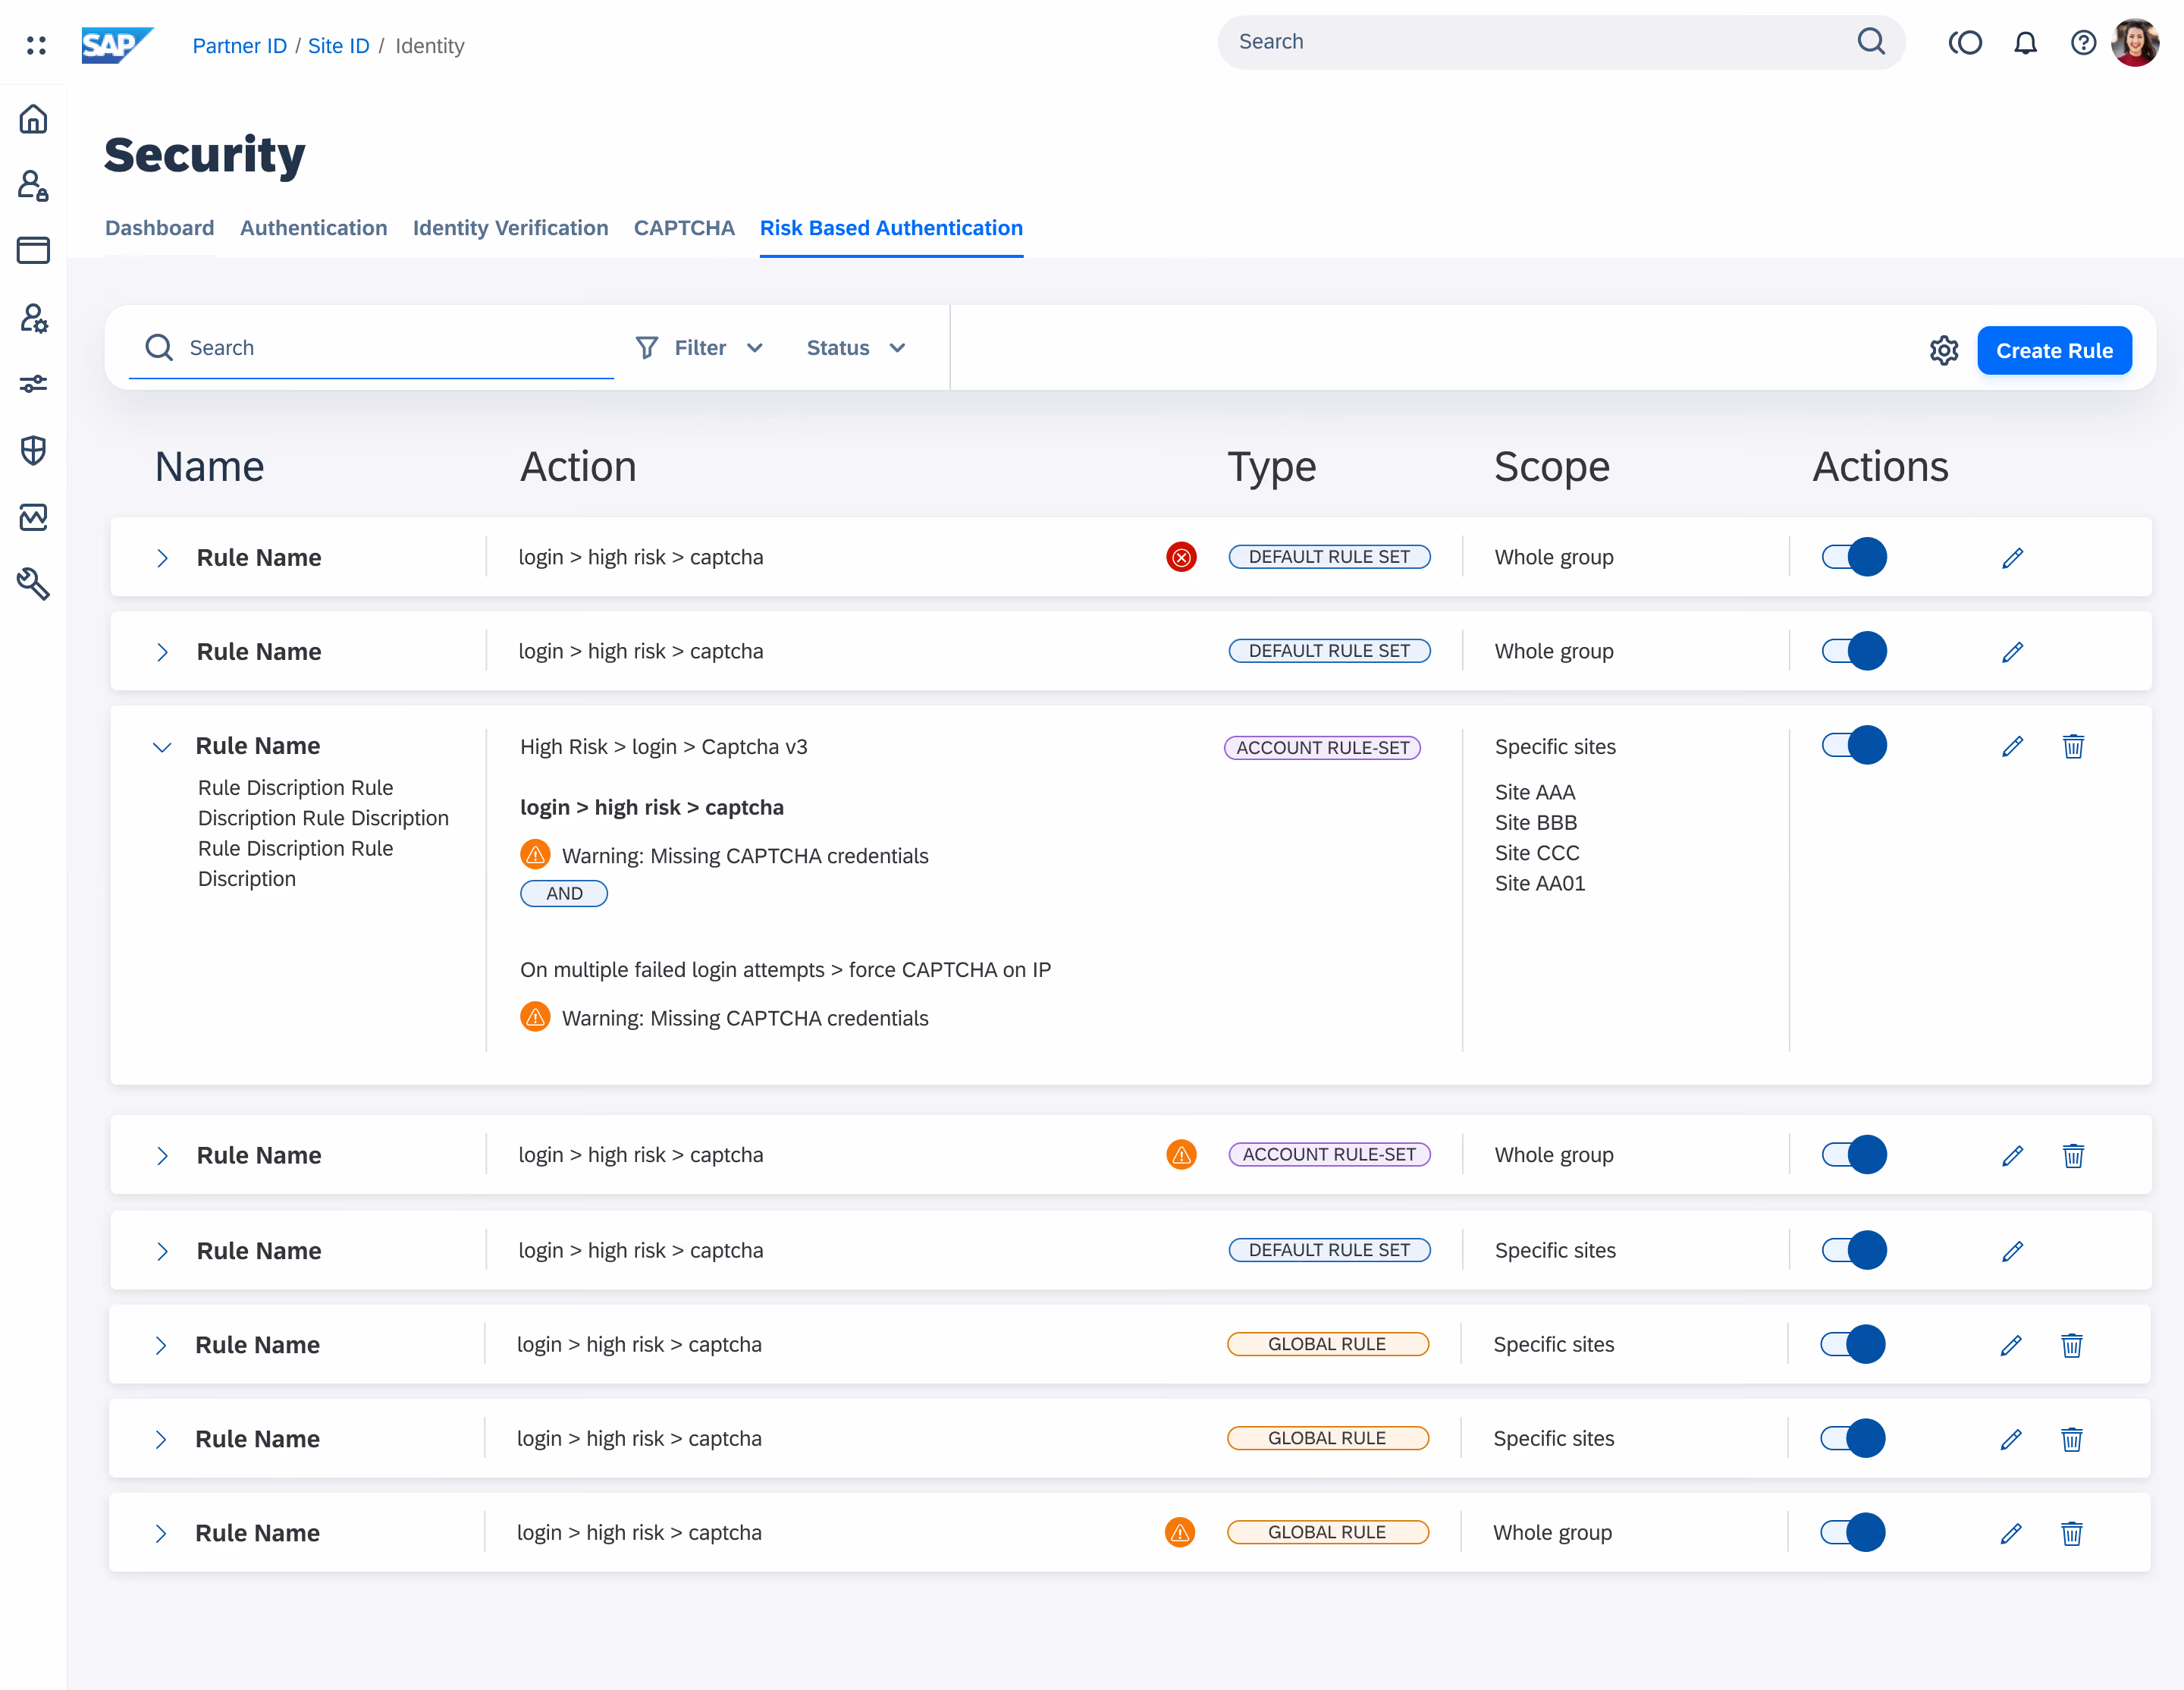Toggle the Default Rule Set Specific sites rule

point(1854,1250)
